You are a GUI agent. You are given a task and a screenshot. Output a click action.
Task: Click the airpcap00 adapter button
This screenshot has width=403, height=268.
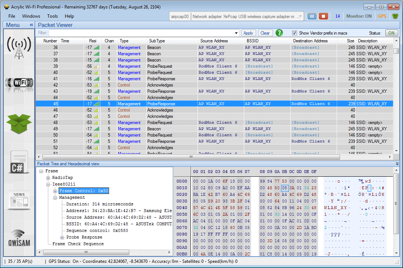pos(180,17)
